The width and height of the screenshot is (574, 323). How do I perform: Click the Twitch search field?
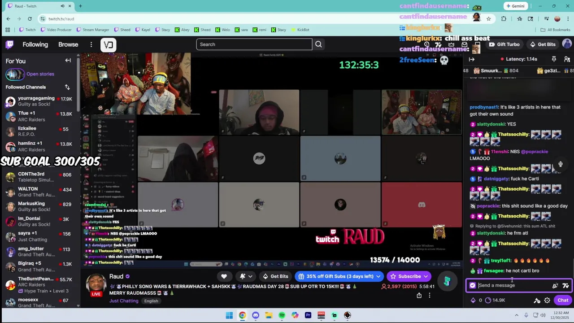254,44
